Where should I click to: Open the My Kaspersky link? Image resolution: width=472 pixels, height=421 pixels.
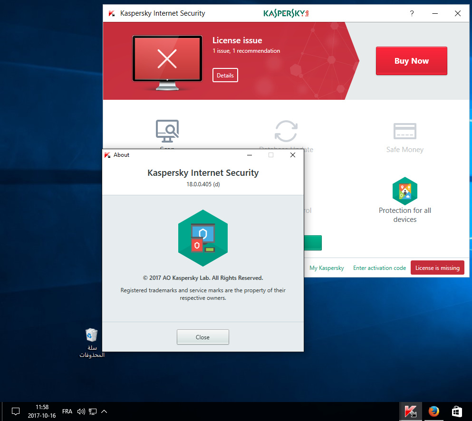pyautogui.click(x=327, y=268)
